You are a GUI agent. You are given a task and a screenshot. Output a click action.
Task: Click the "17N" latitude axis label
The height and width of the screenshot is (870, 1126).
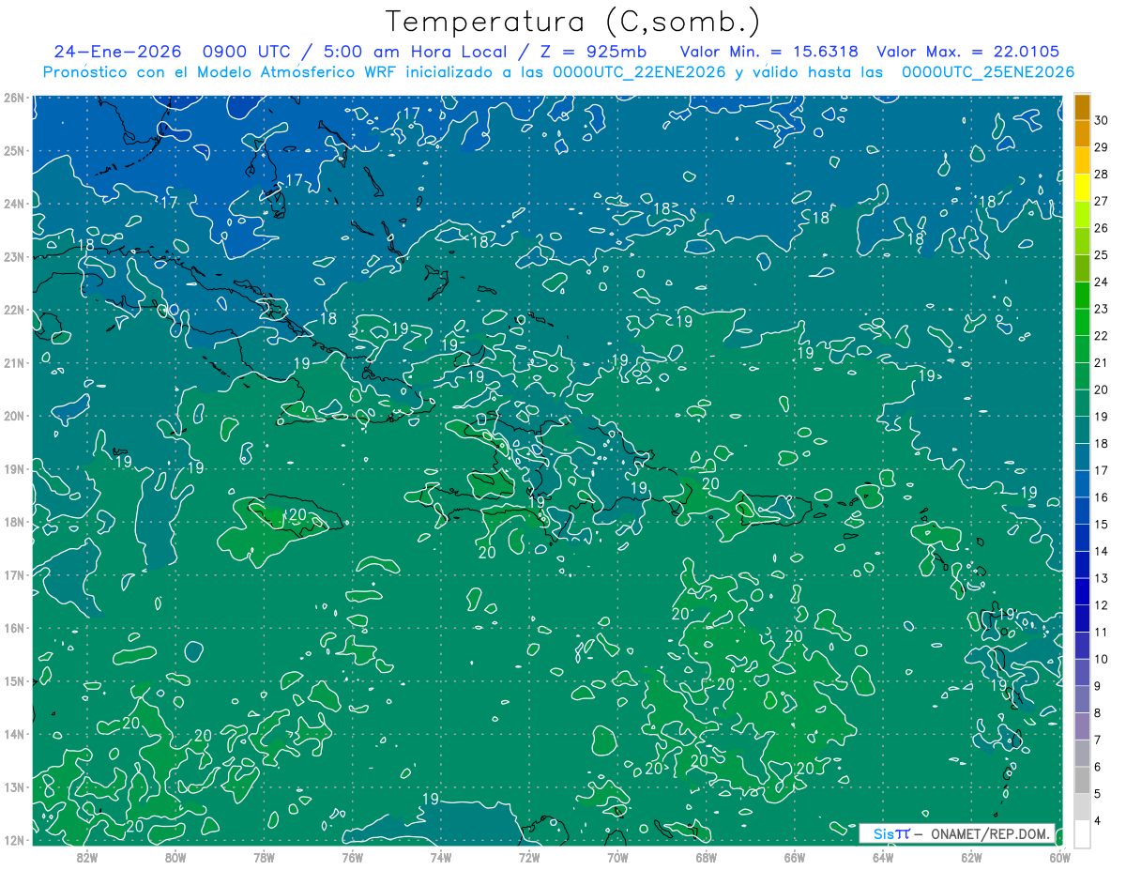click(14, 575)
